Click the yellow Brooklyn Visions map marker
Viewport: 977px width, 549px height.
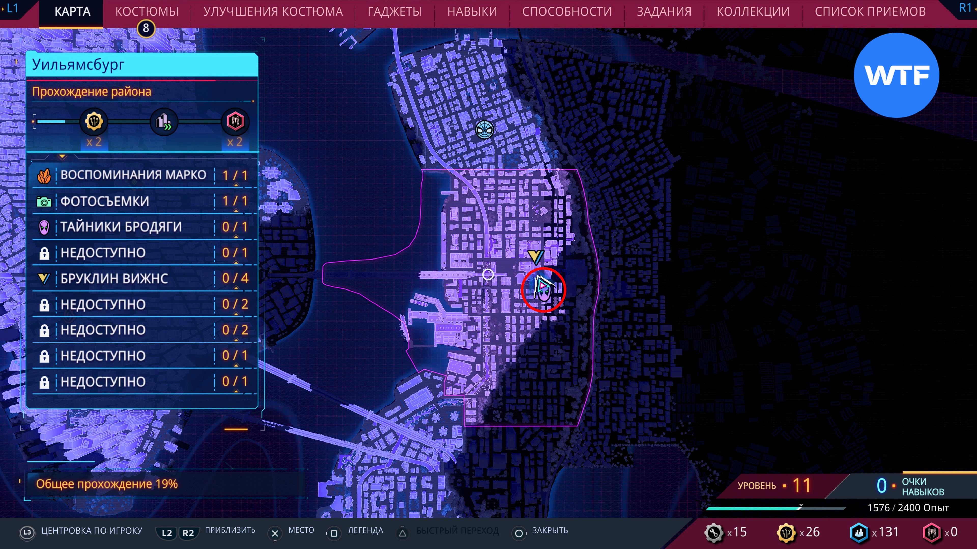click(x=536, y=257)
